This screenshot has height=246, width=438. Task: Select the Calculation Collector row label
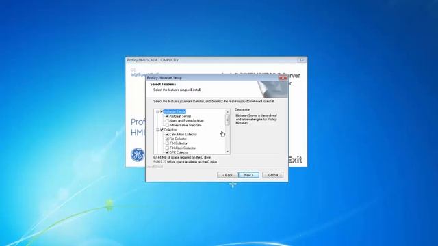(x=183, y=135)
